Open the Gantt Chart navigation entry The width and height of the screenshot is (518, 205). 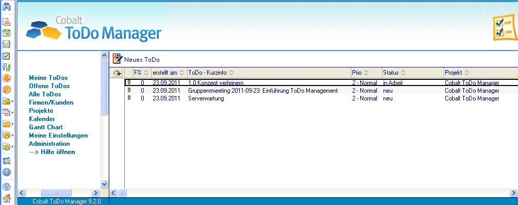(45, 127)
